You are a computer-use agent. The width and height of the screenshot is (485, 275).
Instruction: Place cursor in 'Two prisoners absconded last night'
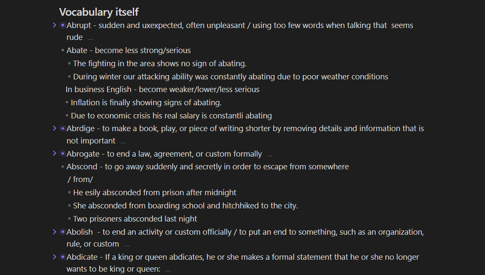[135, 219]
